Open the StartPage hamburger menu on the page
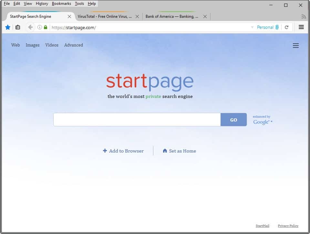 tap(296, 46)
